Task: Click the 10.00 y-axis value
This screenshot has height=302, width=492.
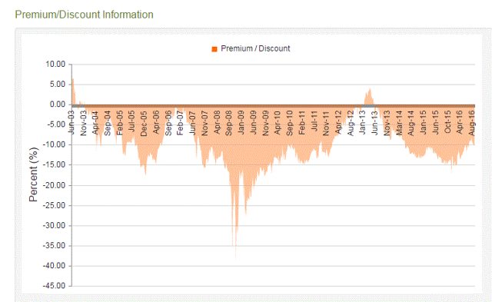Action: click(55, 64)
